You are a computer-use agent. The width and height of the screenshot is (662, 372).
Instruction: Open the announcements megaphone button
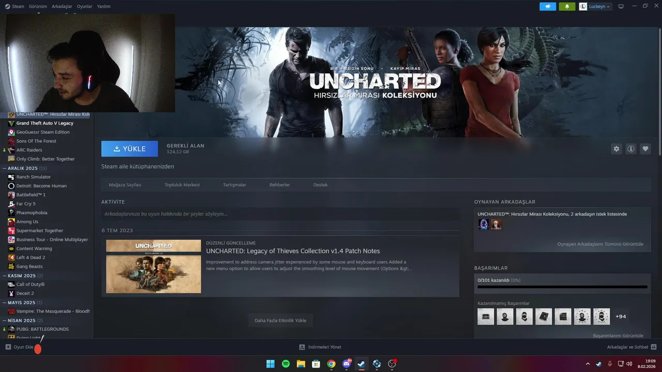[548, 6]
